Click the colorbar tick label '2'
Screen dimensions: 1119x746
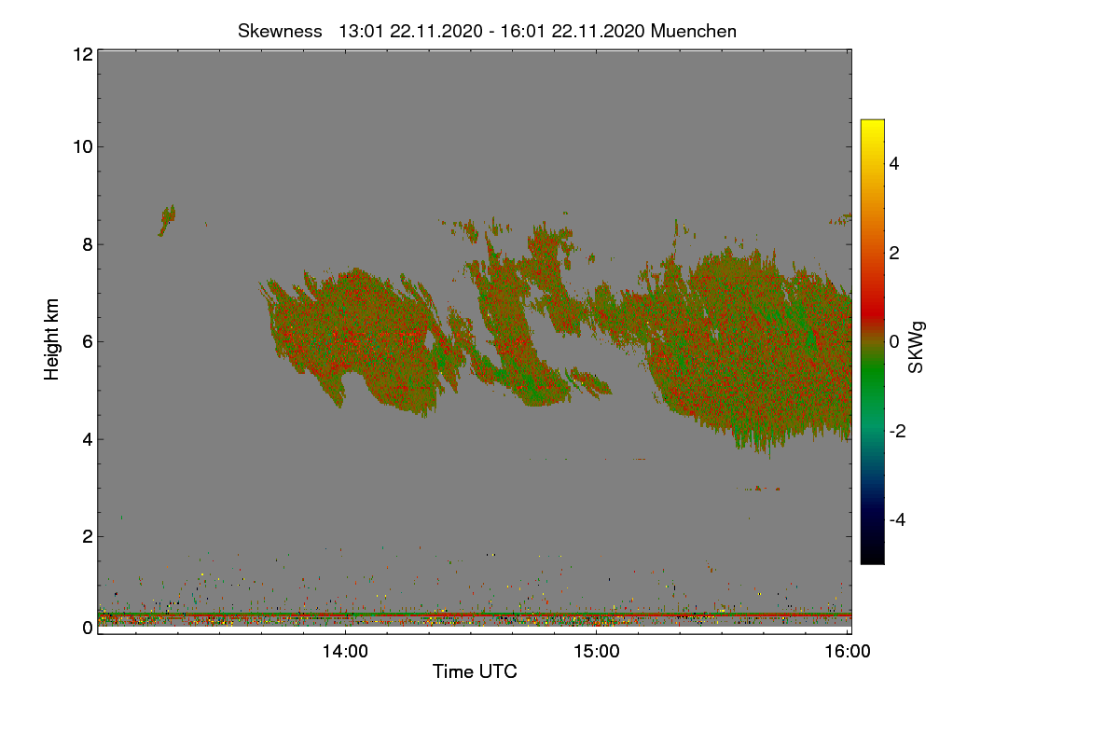(894, 253)
